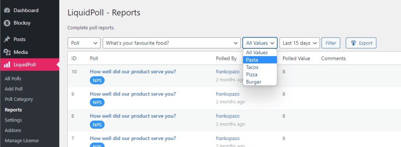Click the Polled By column header
The height and width of the screenshot is (147, 401).
pyautogui.click(x=226, y=58)
